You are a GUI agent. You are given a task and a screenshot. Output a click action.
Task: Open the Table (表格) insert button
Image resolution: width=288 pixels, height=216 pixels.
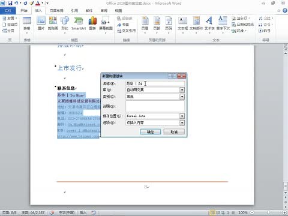pyautogui.click(x=27, y=25)
